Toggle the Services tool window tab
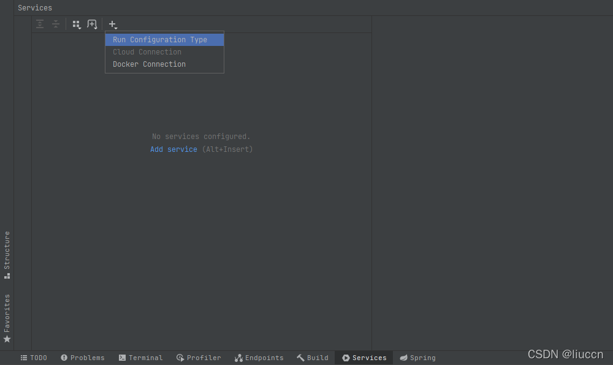The width and height of the screenshot is (613, 365). pos(364,358)
